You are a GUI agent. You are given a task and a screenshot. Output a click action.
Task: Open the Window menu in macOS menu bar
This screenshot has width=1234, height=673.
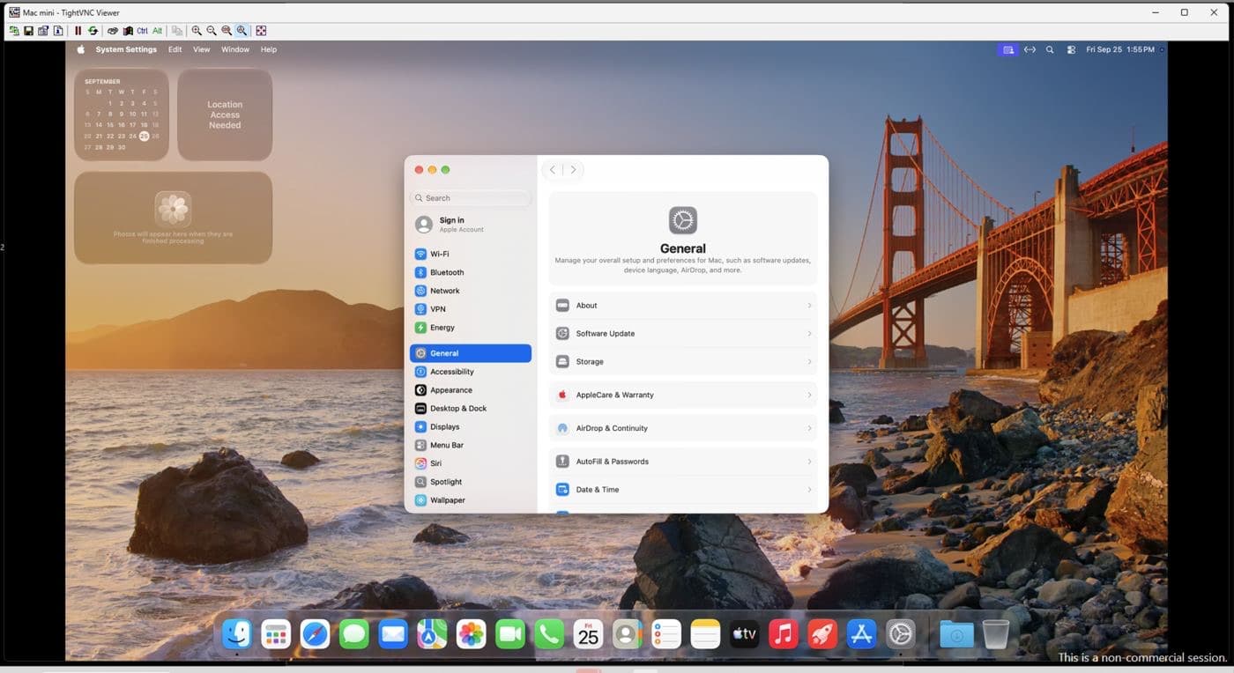click(x=235, y=49)
